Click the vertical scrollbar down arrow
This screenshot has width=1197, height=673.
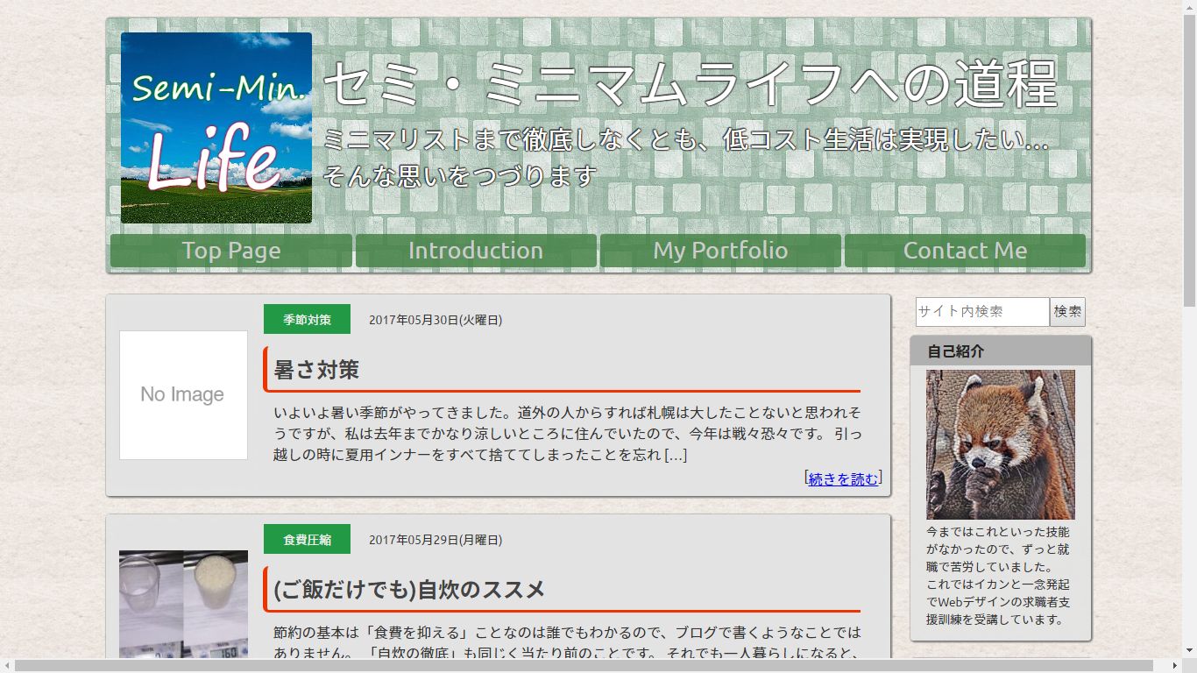1189,650
